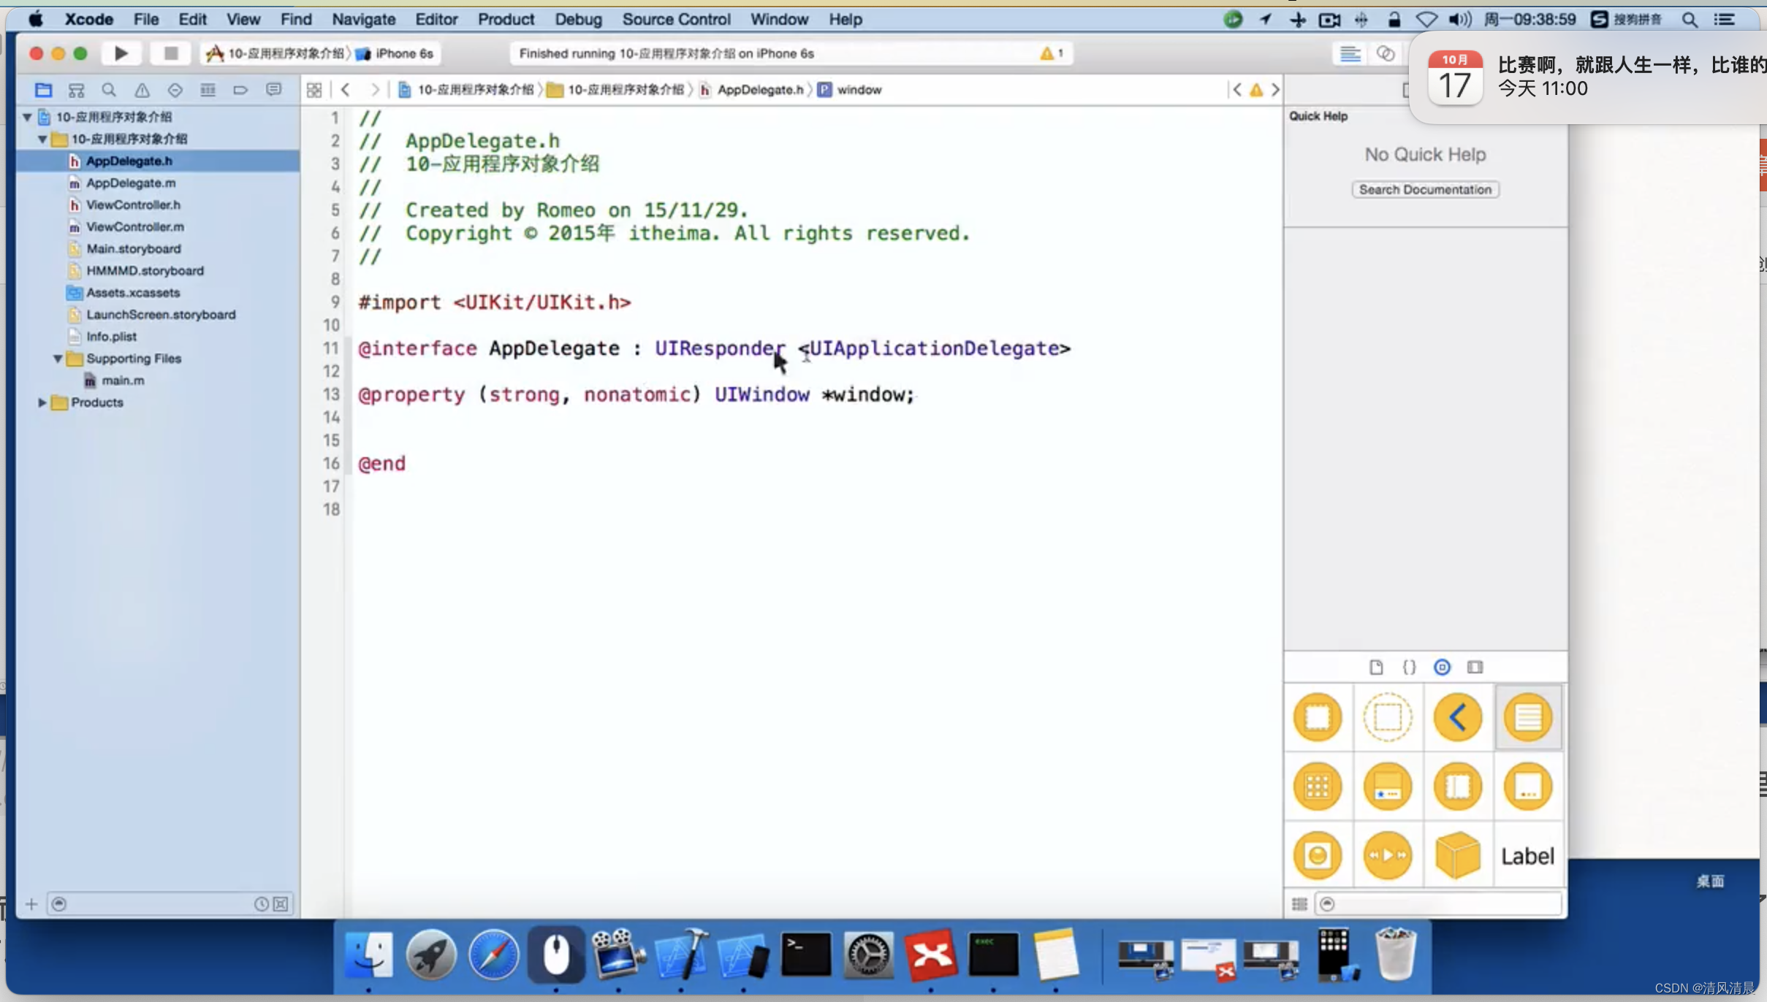Select the Storyboard Reference object
Viewport: 1767px width, 1002px height.
click(1388, 717)
